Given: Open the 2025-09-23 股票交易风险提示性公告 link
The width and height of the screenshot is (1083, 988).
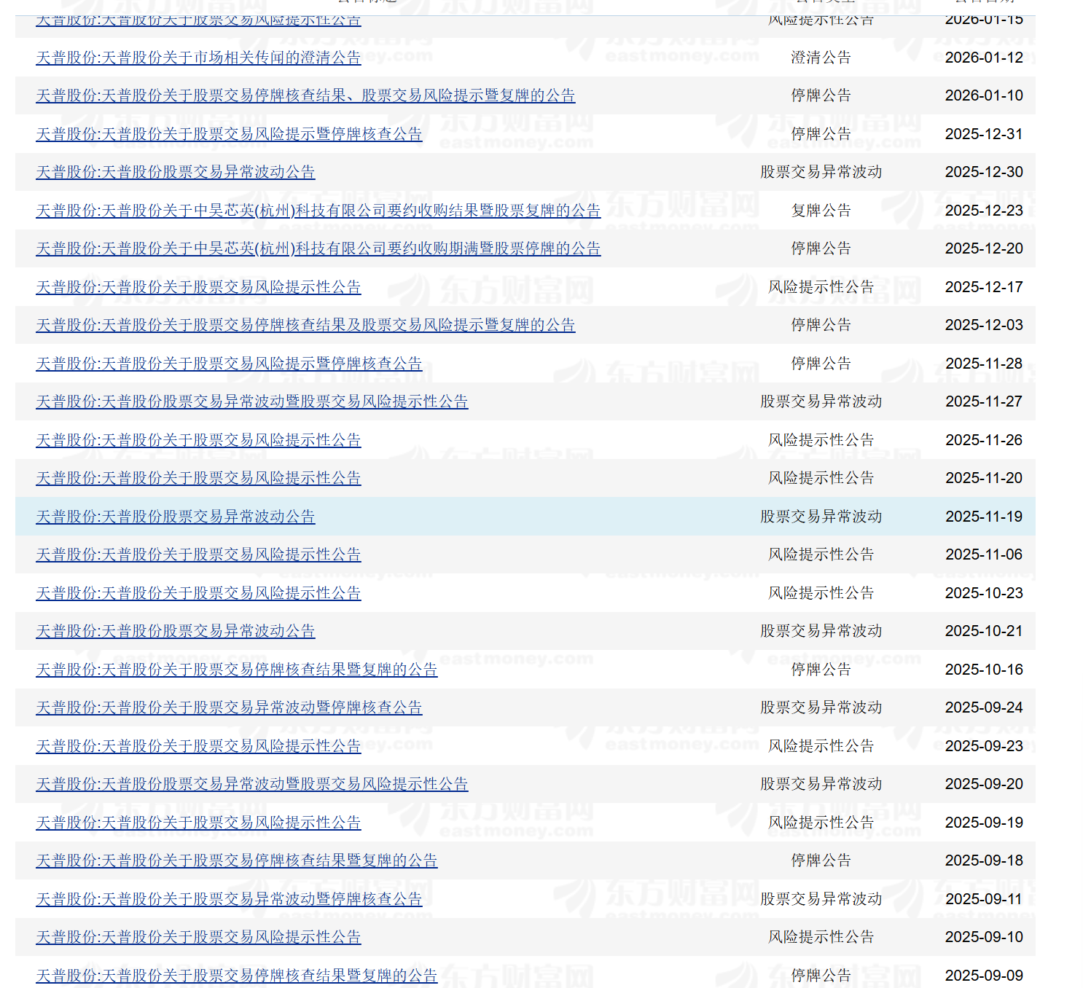Looking at the screenshot, I should [x=198, y=746].
